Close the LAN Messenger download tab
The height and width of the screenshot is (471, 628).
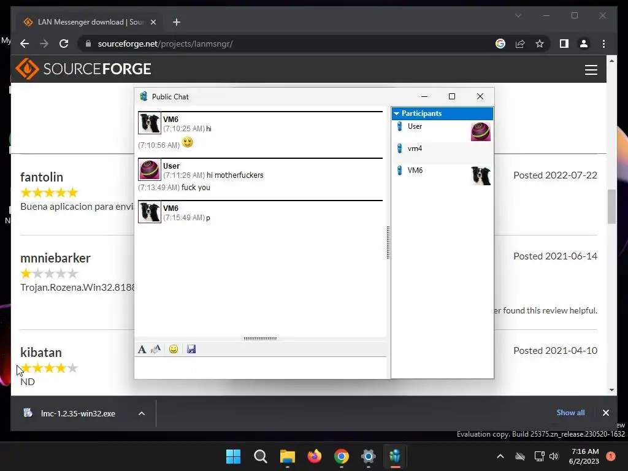153,22
